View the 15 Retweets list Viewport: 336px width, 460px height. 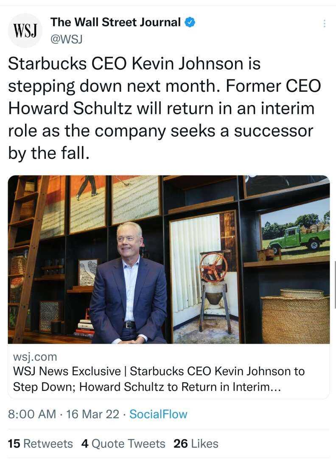[x=40, y=443]
